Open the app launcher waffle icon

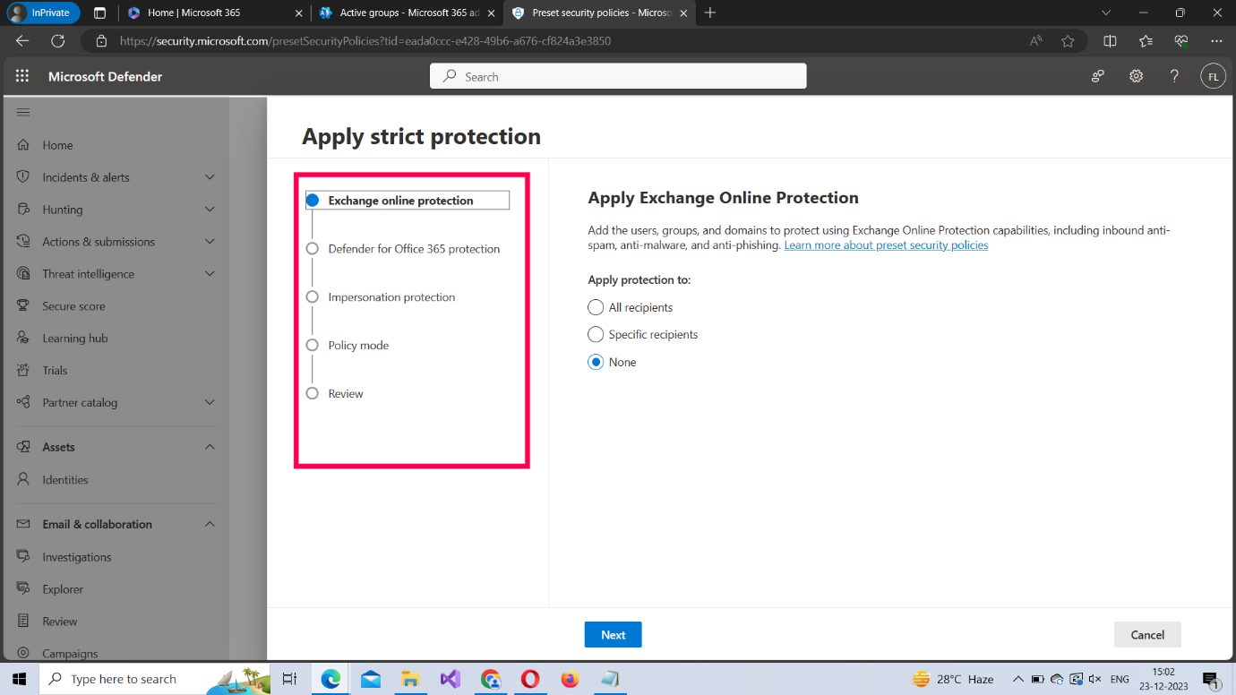[x=22, y=76]
